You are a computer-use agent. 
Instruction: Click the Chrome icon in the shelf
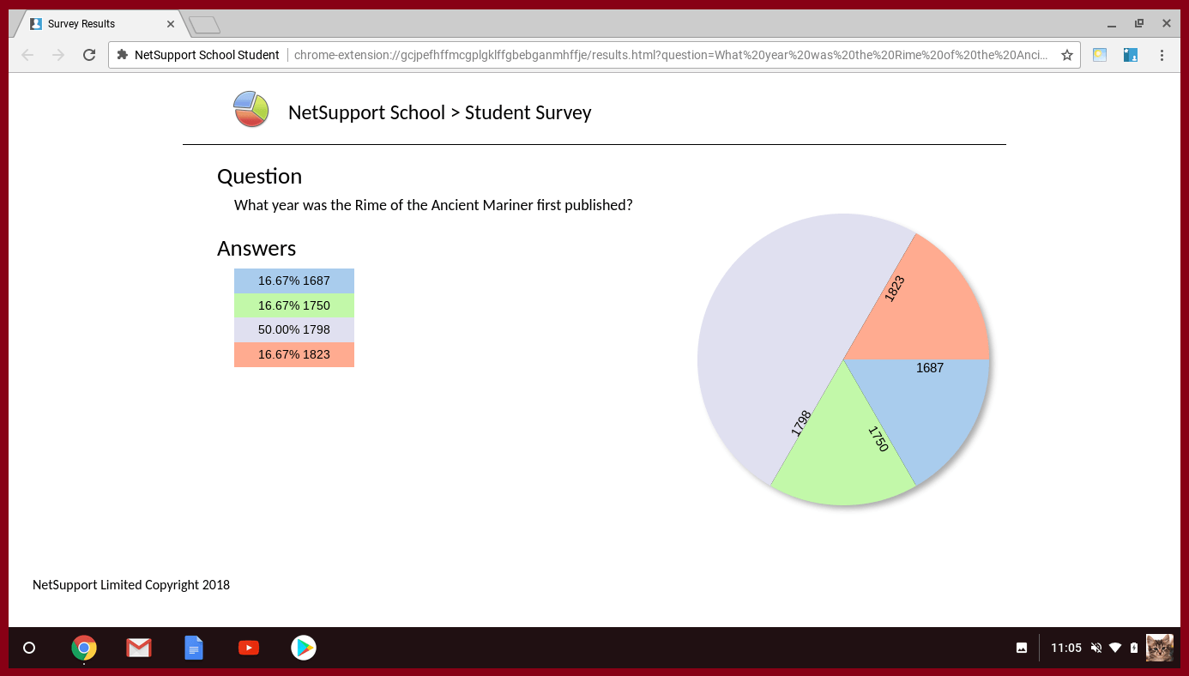84,648
